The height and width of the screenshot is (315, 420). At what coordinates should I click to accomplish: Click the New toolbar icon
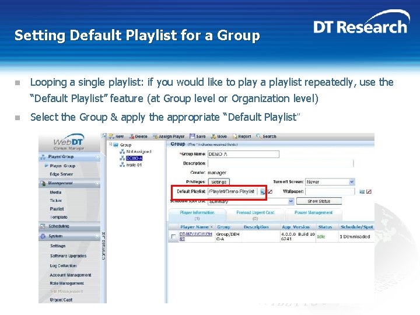point(111,136)
